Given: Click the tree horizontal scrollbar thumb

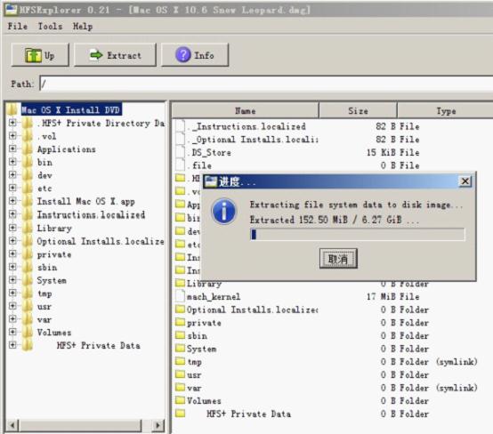Looking at the screenshot, I should pos(80,425).
